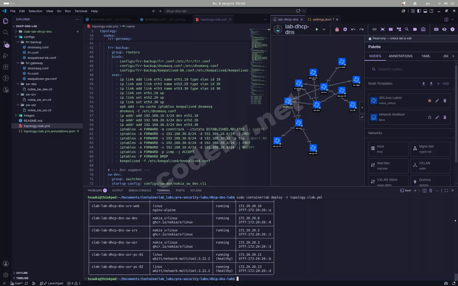This screenshot has height=286, width=458.
Task: Select the NODES palette tab
Action: [375, 56]
